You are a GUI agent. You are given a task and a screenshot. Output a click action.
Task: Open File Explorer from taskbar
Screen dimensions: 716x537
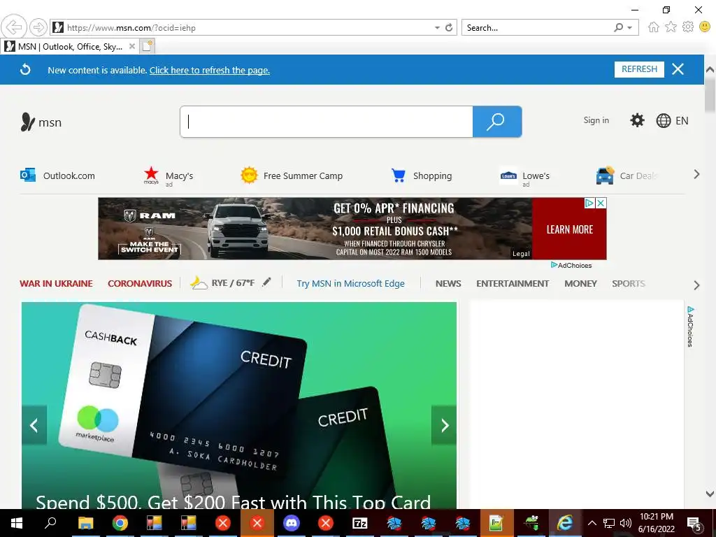click(85, 523)
